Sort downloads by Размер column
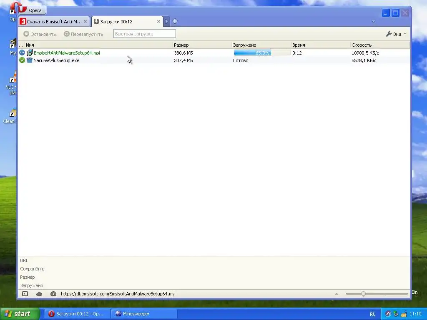This screenshot has width=427, height=320. point(202,45)
